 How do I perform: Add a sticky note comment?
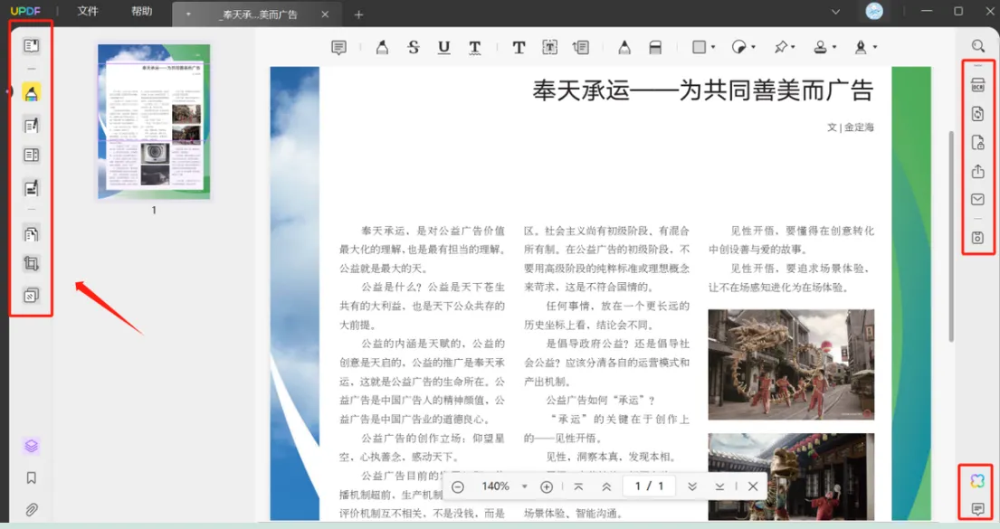pos(338,47)
